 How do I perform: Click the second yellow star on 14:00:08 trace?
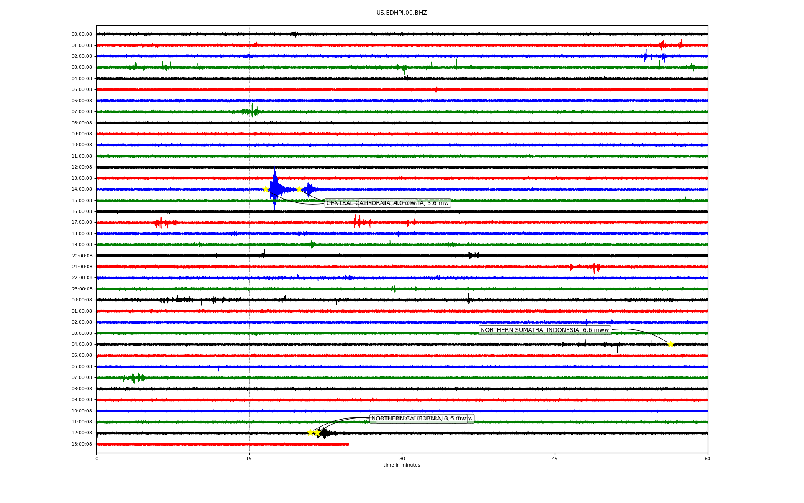click(x=299, y=189)
